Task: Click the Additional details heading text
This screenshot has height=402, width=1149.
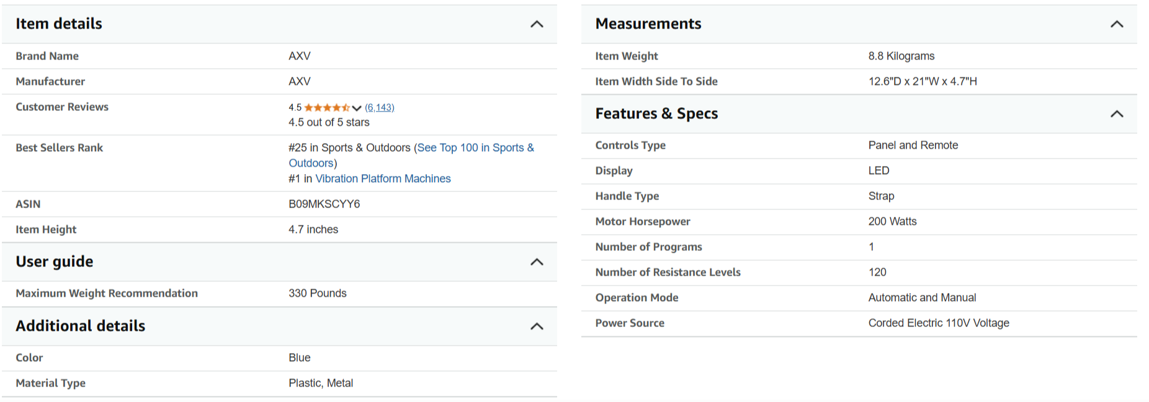Action: tap(80, 326)
